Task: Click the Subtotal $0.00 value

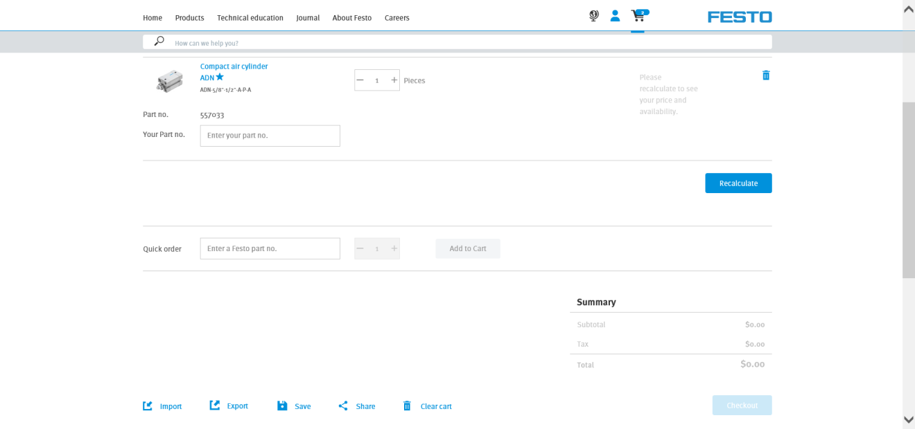Action: point(755,325)
